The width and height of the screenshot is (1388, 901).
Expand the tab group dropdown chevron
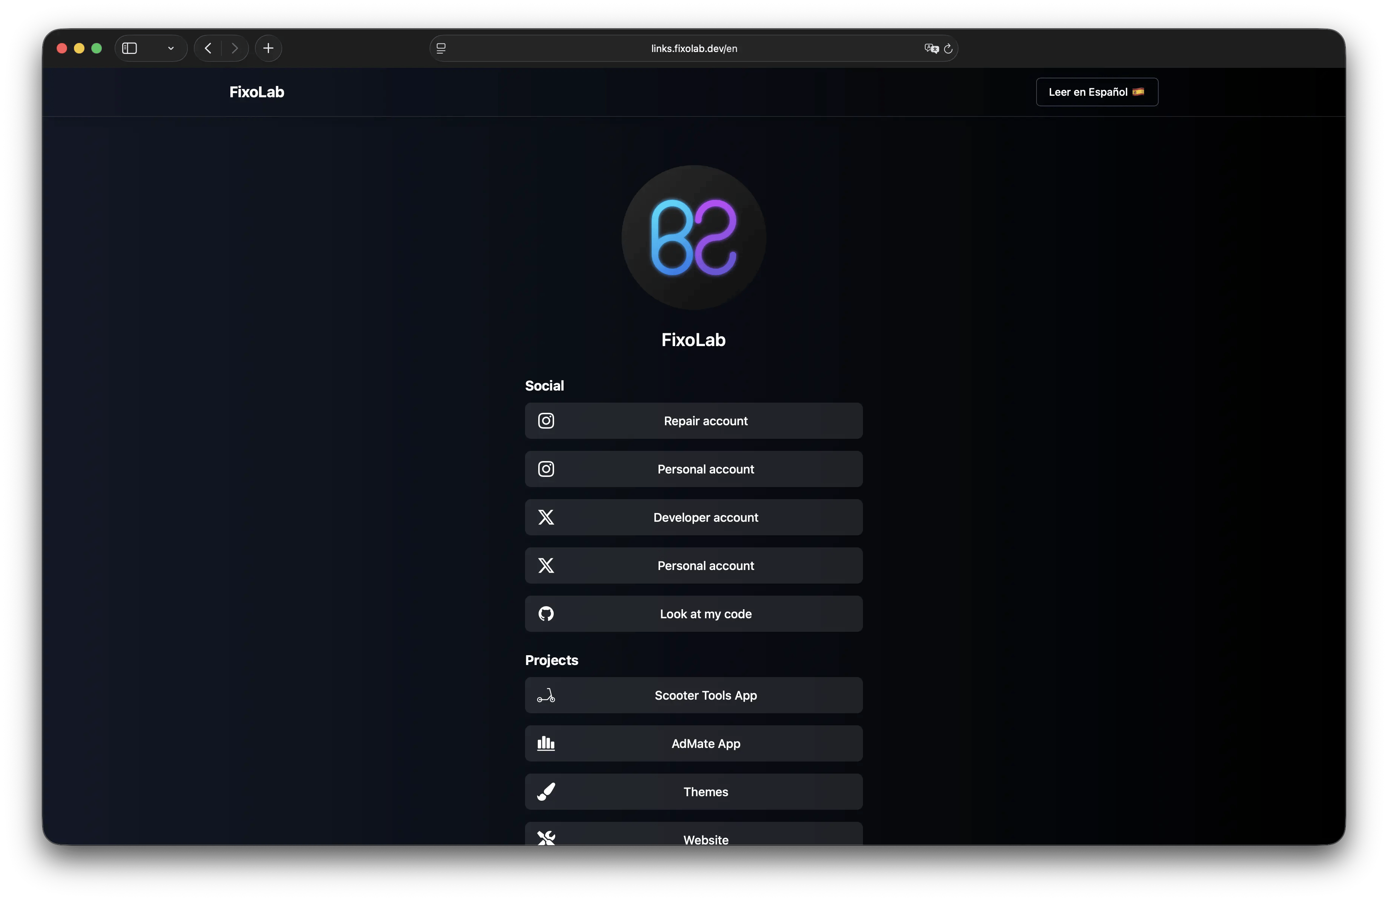pyautogui.click(x=171, y=48)
